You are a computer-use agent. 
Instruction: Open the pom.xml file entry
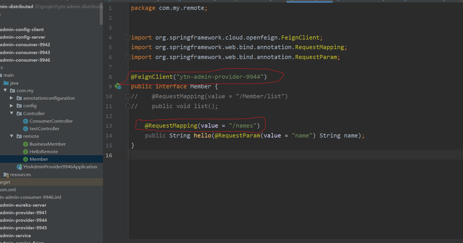click(x=8, y=190)
